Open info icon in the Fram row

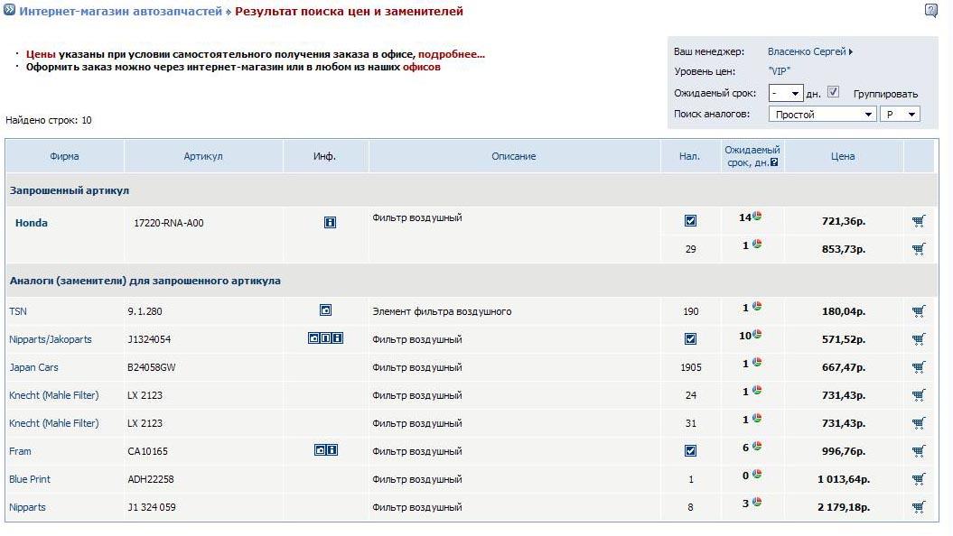coord(332,449)
